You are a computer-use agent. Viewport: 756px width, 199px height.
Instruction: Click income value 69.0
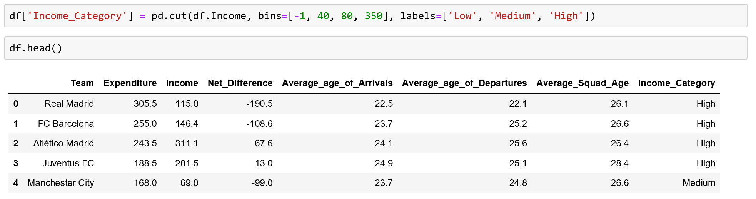[189, 183]
